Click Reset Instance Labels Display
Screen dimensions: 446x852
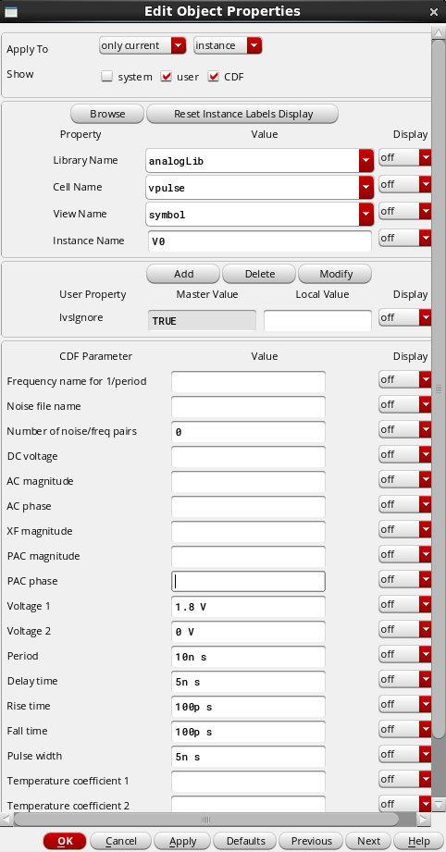pos(242,114)
